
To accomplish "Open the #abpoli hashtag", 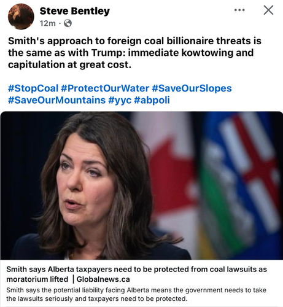I will (152, 100).
